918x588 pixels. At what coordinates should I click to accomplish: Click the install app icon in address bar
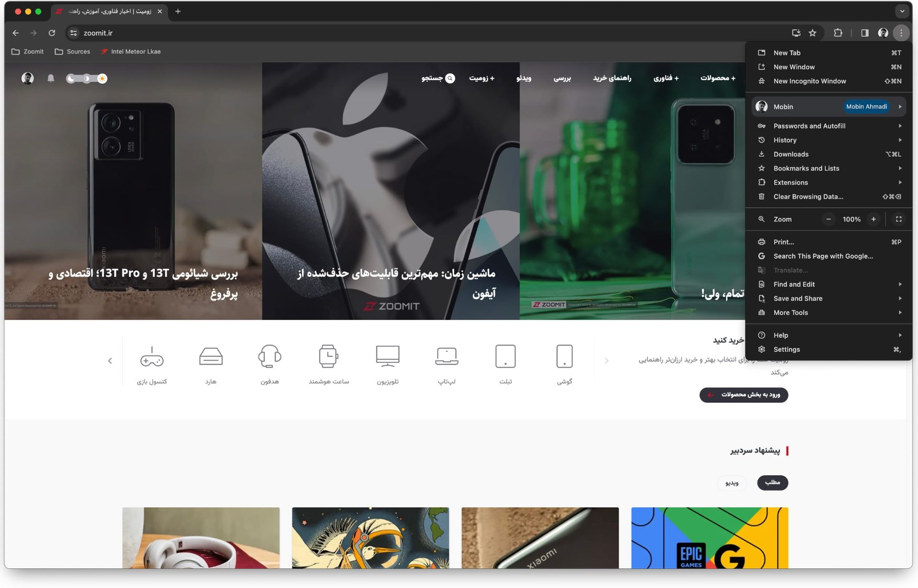[796, 33]
